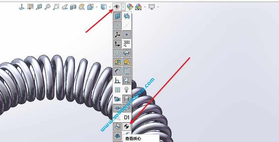Toggle View Sketches icon

tap(127, 71)
